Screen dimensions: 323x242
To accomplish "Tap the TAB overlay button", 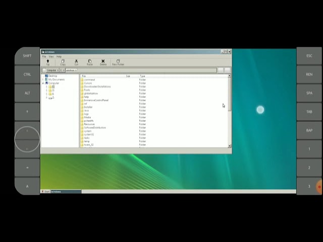I will pyautogui.click(x=309, y=112).
